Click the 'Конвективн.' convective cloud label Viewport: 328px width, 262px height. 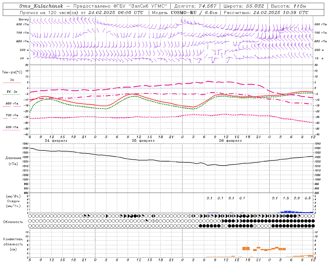click(x=13, y=239)
